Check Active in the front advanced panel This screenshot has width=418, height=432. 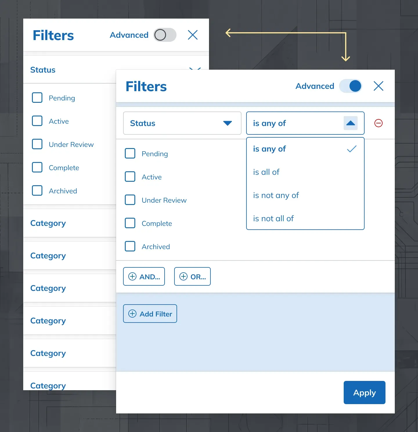[130, 177]
